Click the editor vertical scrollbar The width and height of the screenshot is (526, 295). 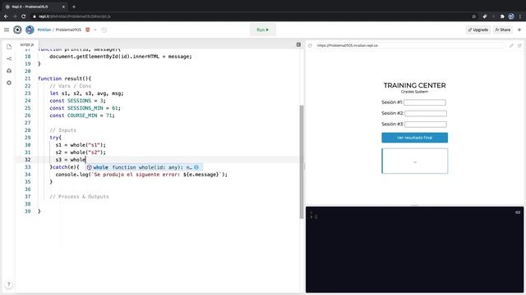point(302,162)
